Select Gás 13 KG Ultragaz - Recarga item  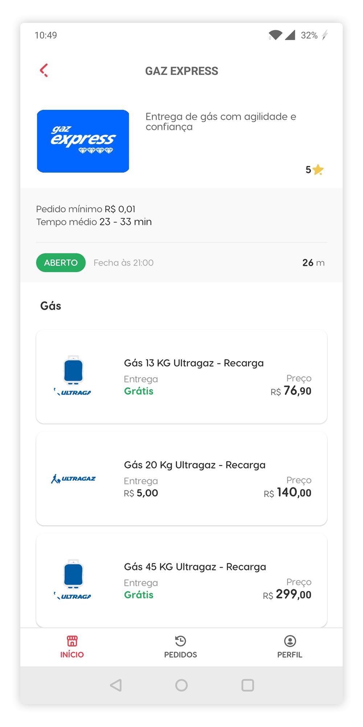click(x=181, y=377)
